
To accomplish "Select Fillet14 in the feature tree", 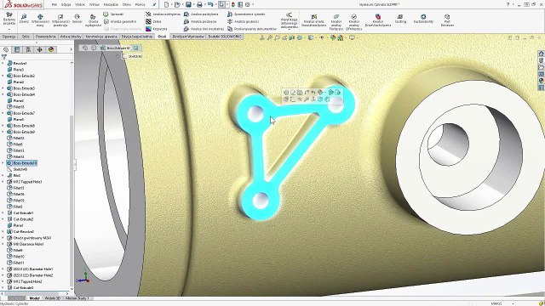I will click(x=18, y=156).
